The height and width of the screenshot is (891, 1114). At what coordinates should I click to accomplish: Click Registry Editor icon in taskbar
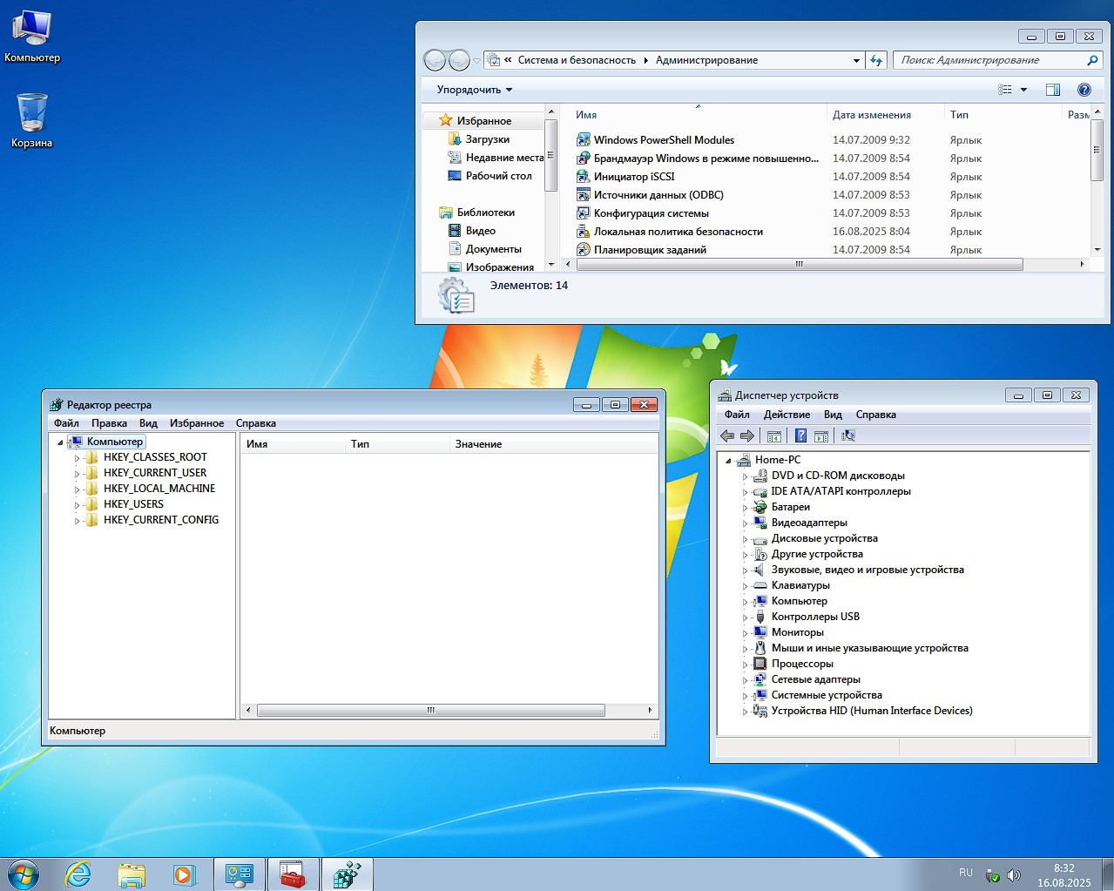[x=347, y=874]
